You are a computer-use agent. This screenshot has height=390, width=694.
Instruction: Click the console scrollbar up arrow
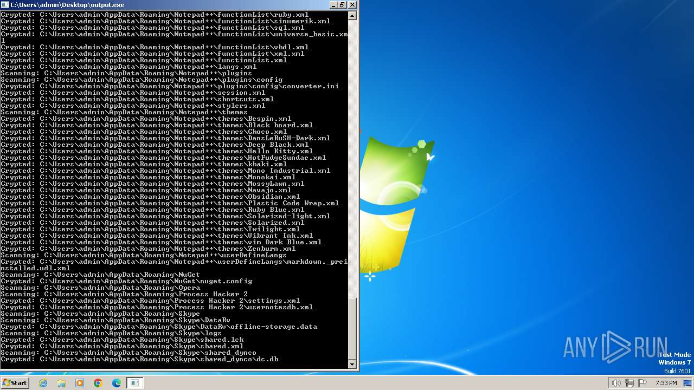352,16
